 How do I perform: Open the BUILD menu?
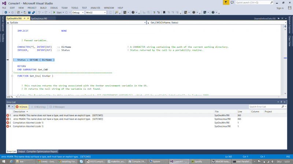tap(42, 7)
